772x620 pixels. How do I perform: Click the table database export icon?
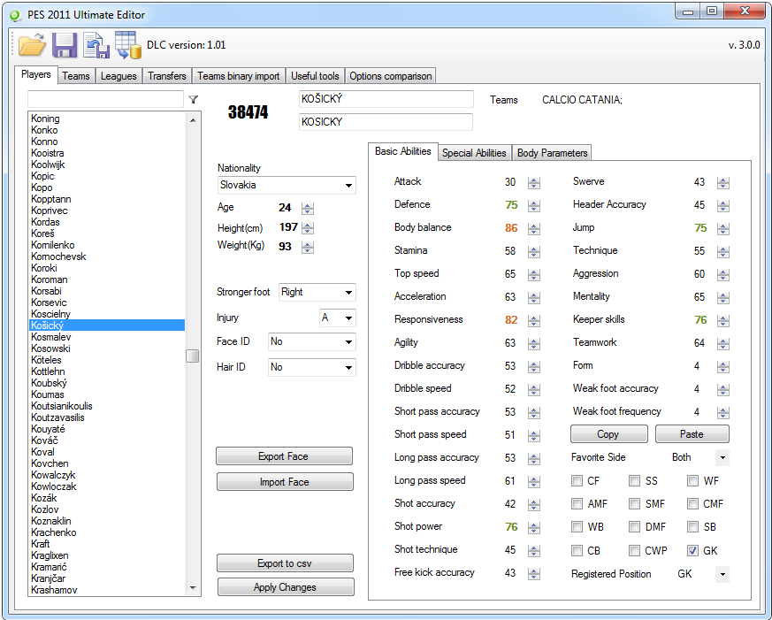128,45
